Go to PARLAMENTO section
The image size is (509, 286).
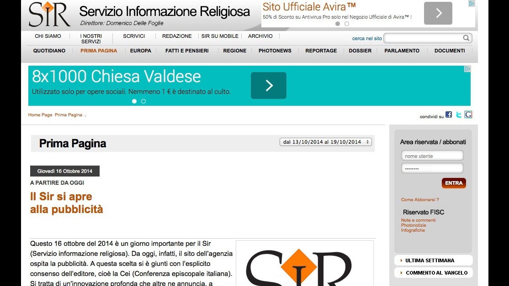[402, 51]
